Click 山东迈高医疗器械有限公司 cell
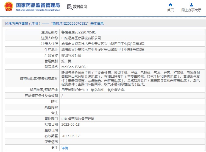 click(x=81, y=38)
